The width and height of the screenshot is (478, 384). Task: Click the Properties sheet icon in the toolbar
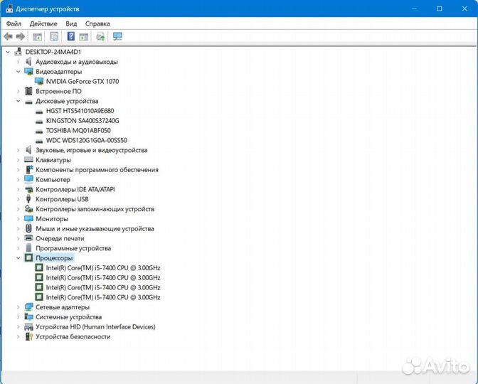pyautogui.click(x=53, y=36)
